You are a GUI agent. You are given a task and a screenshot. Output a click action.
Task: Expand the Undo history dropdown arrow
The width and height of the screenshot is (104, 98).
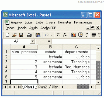coord(51,35)
